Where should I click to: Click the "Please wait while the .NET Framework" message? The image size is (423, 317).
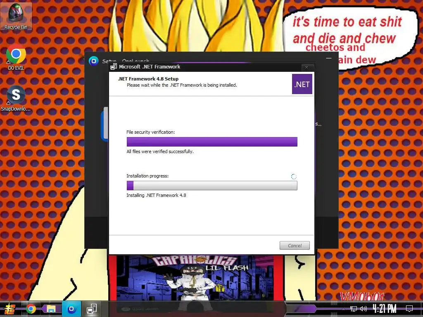click(182, 85)
